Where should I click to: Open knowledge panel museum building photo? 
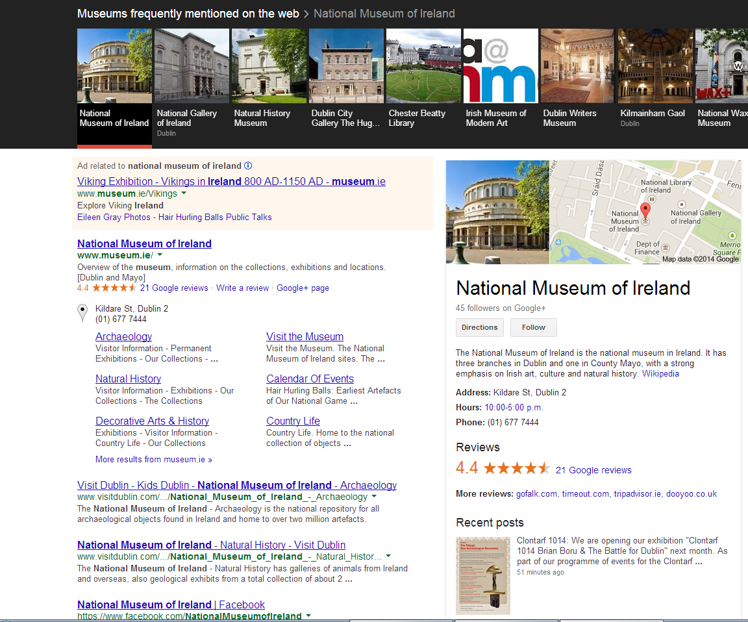click(x=497, y=212)
